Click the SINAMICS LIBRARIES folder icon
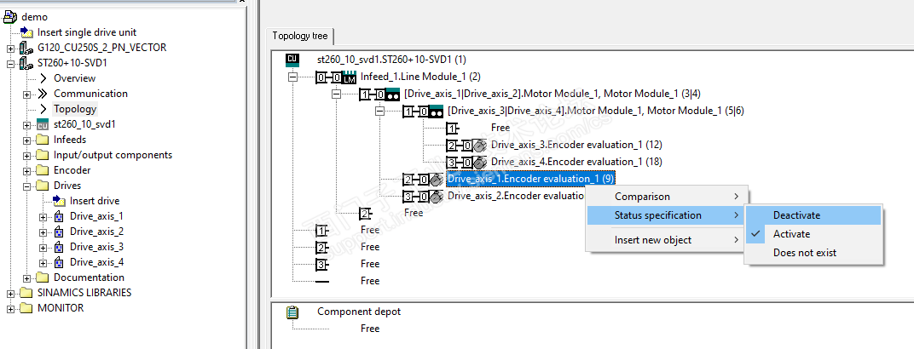914x349 pixels. click(26, 293)
